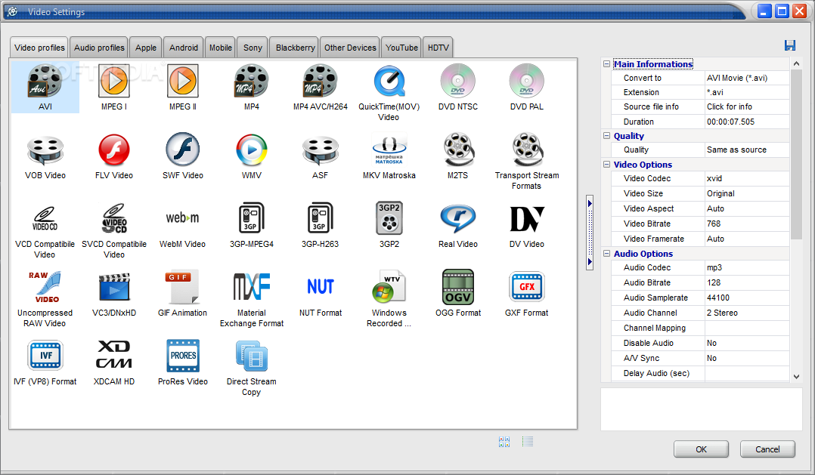Viewport: 815px width, 475px height.
Task: Choose the M2TS format icon
Action: pos(458,150)
